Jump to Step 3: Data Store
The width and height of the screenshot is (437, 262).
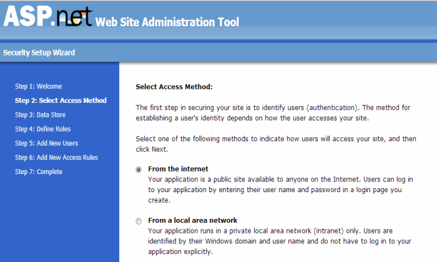(41, 115)
